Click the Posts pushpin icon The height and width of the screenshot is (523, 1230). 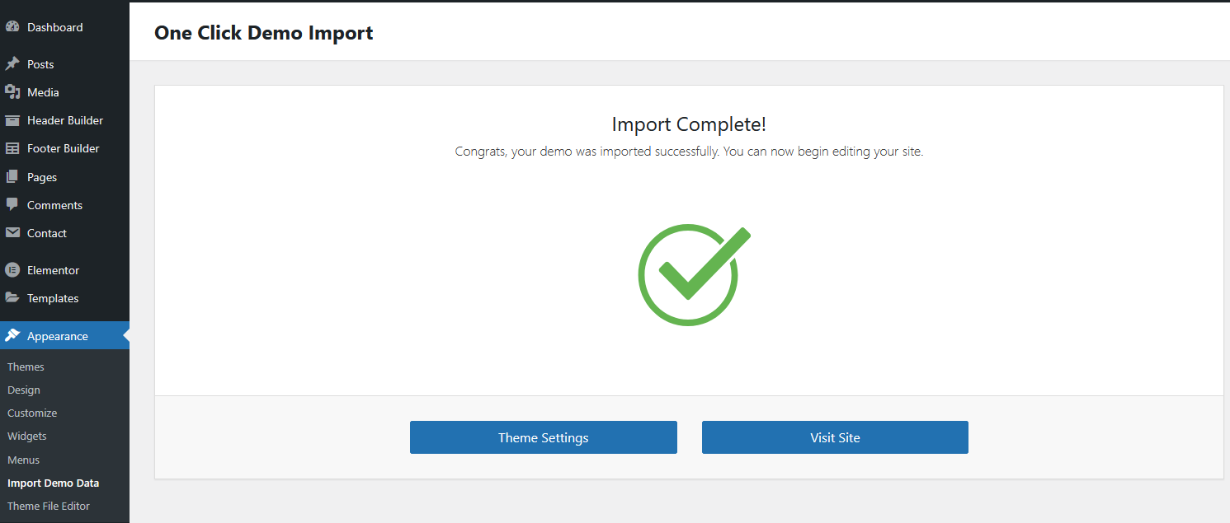tap(12, 64)
